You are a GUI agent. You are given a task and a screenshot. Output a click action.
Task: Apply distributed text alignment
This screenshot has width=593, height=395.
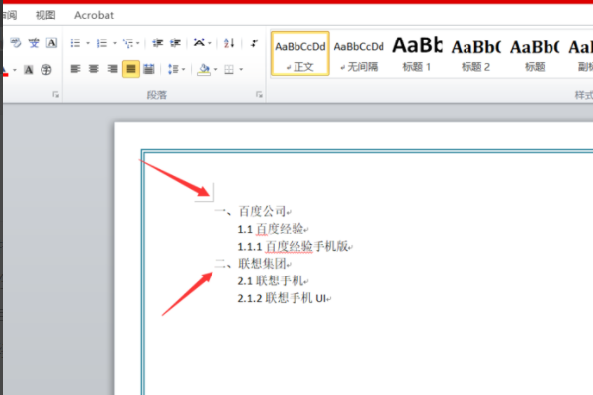coord(148,69)
